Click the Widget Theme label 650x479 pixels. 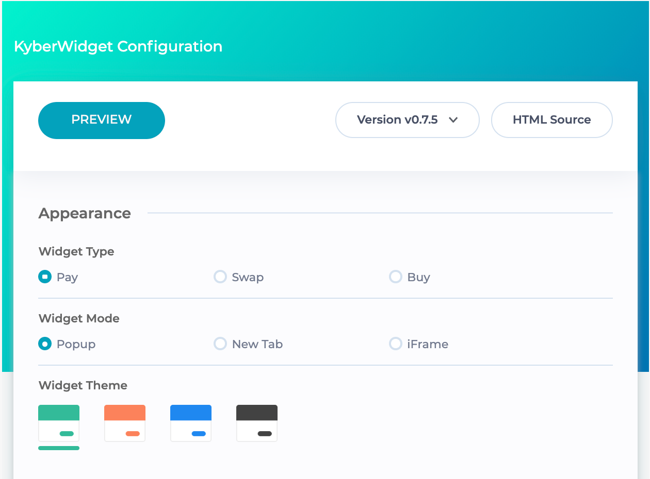(x=83, y=386)
